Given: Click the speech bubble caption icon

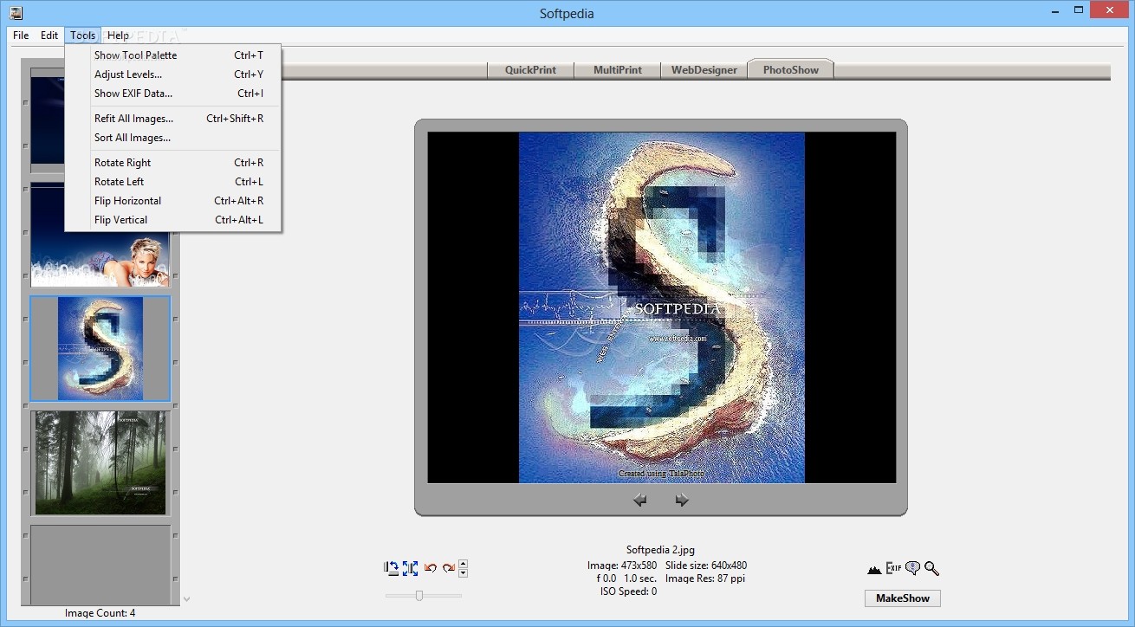Looking at the screenshot, I should [x=912, y=569].
